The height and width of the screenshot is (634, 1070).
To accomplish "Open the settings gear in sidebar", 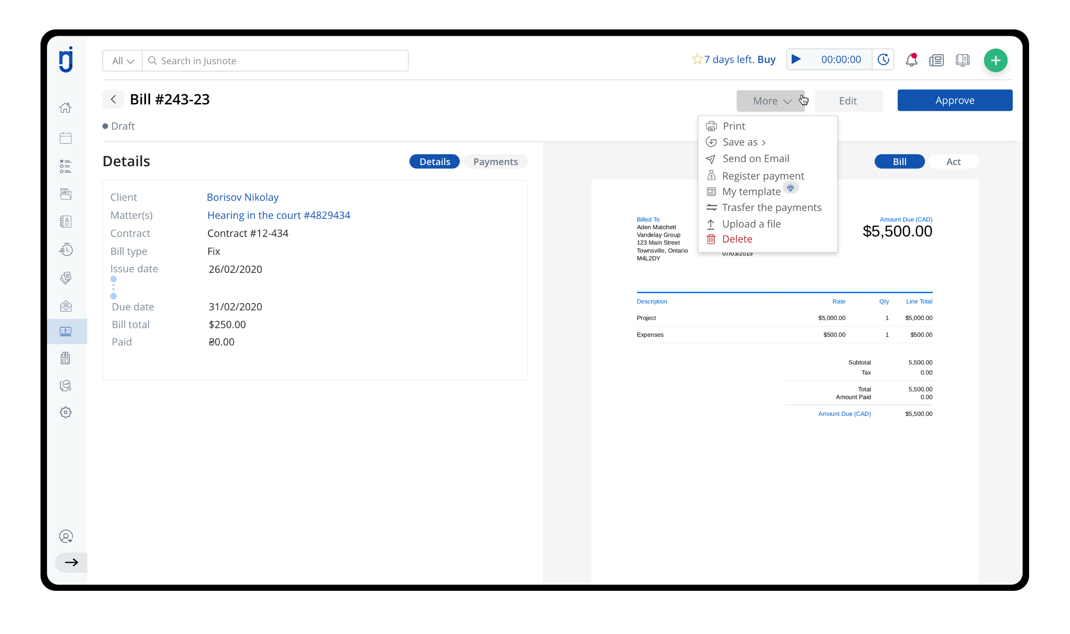I will [x=65, y=412].
